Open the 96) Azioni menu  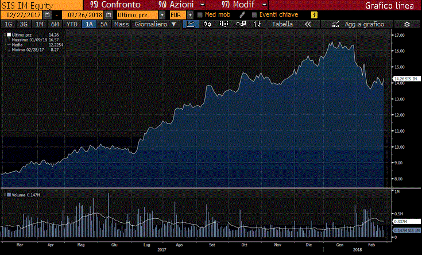tap(176, 5)
